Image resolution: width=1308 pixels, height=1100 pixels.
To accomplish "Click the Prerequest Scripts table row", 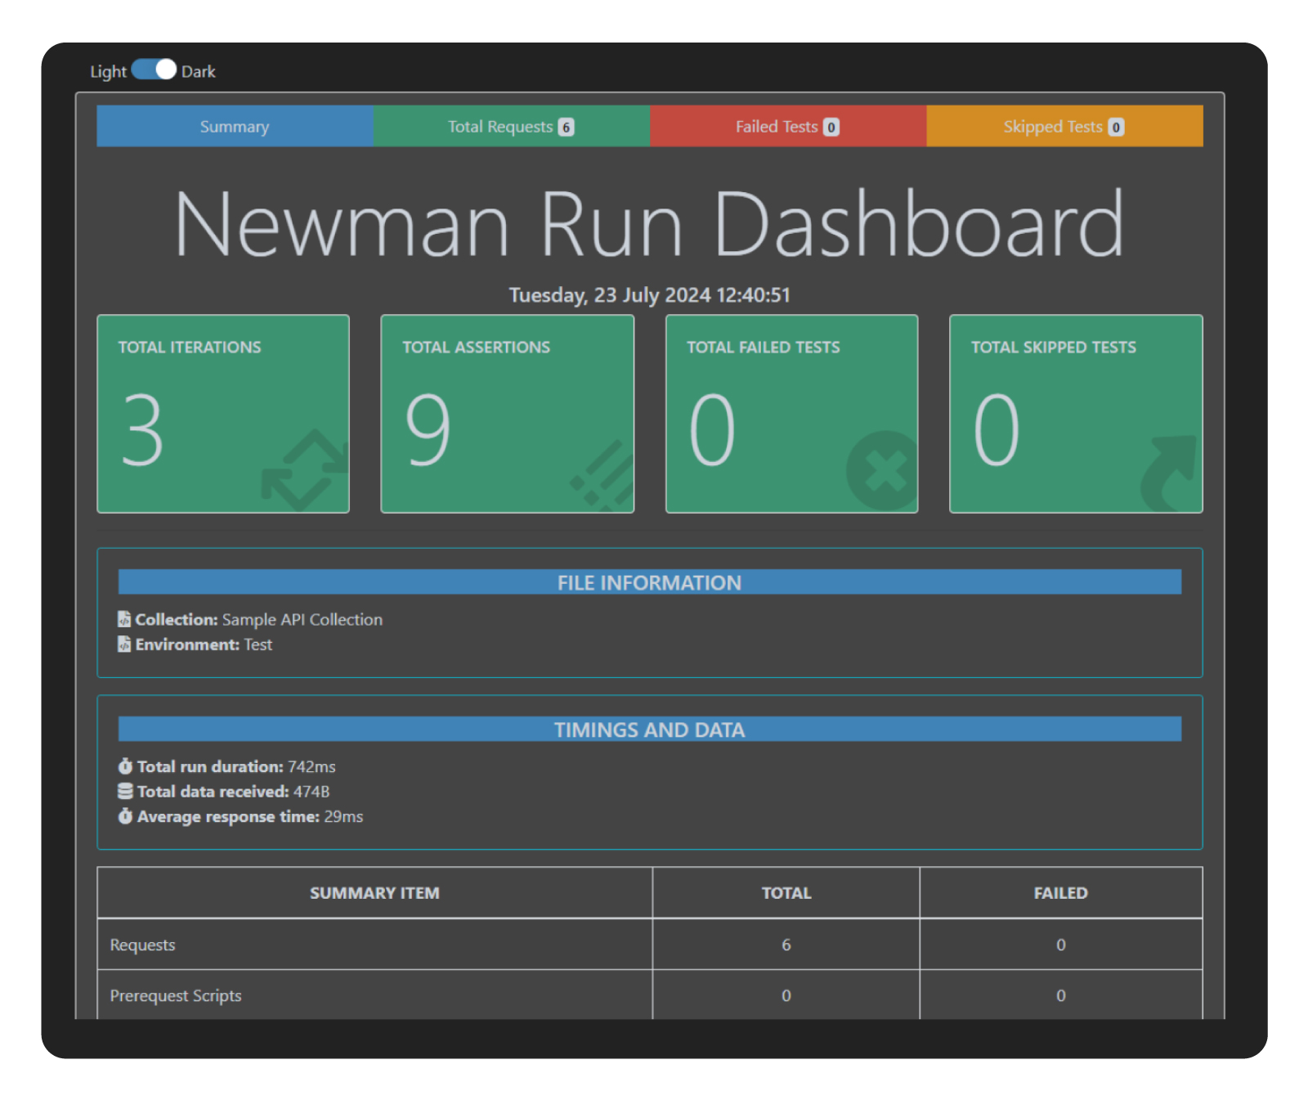I will [374, 995].
